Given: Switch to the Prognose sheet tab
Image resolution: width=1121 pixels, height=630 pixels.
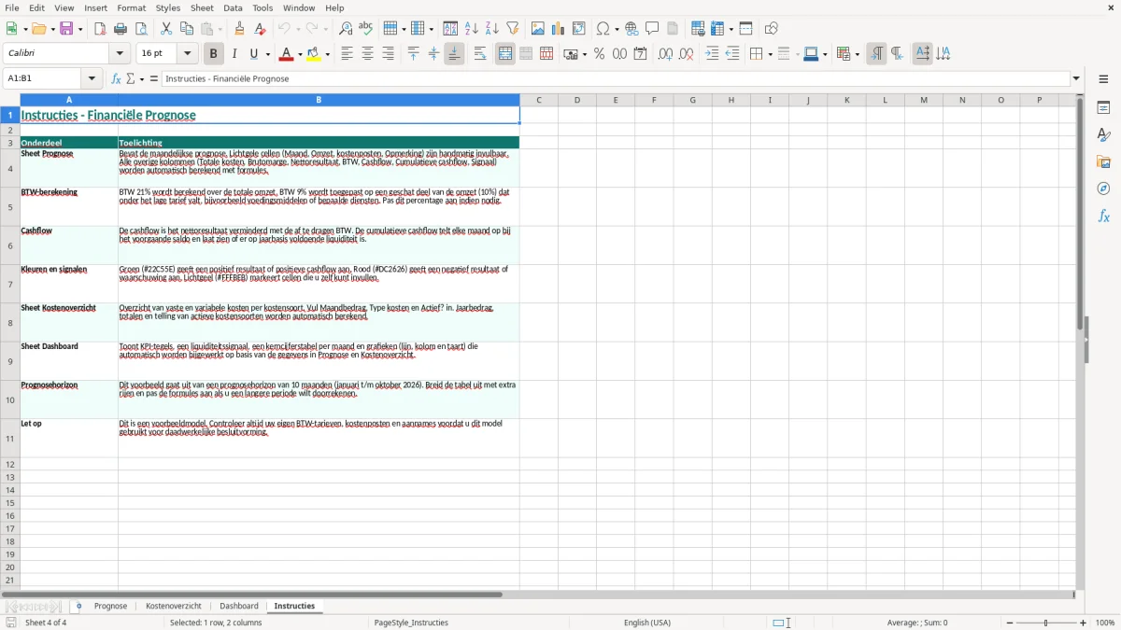Looking at the screenshot, I should coord(110,607).
